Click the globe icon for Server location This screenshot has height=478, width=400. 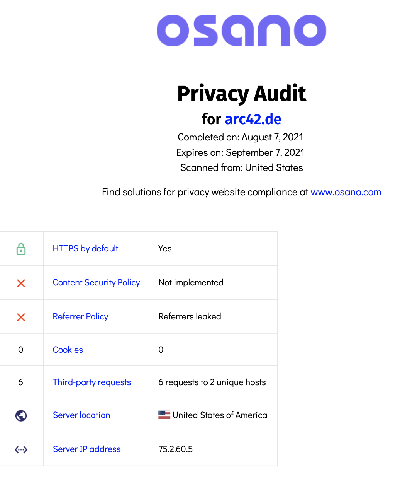pos(21,416)
